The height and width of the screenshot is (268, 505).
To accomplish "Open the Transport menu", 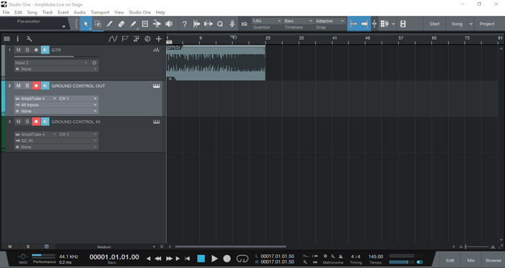I will 100,12.
